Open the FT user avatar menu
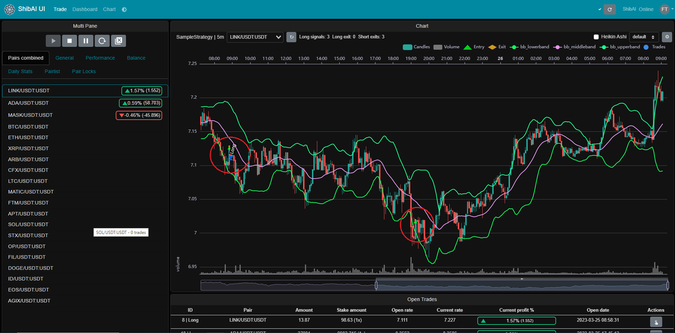 [x=664, y=9]
